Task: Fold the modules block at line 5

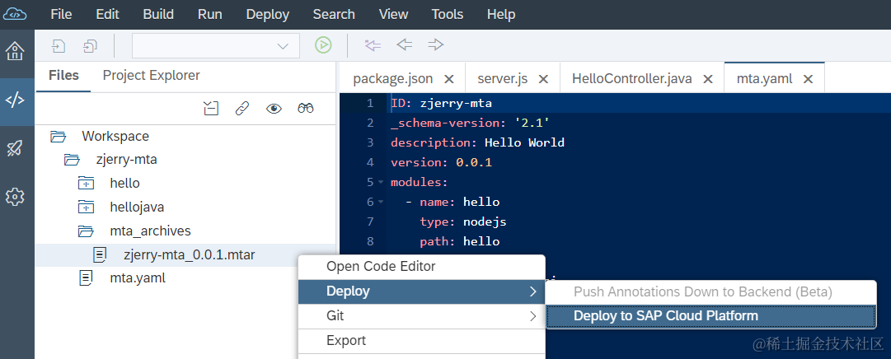Action: point(380,182)
